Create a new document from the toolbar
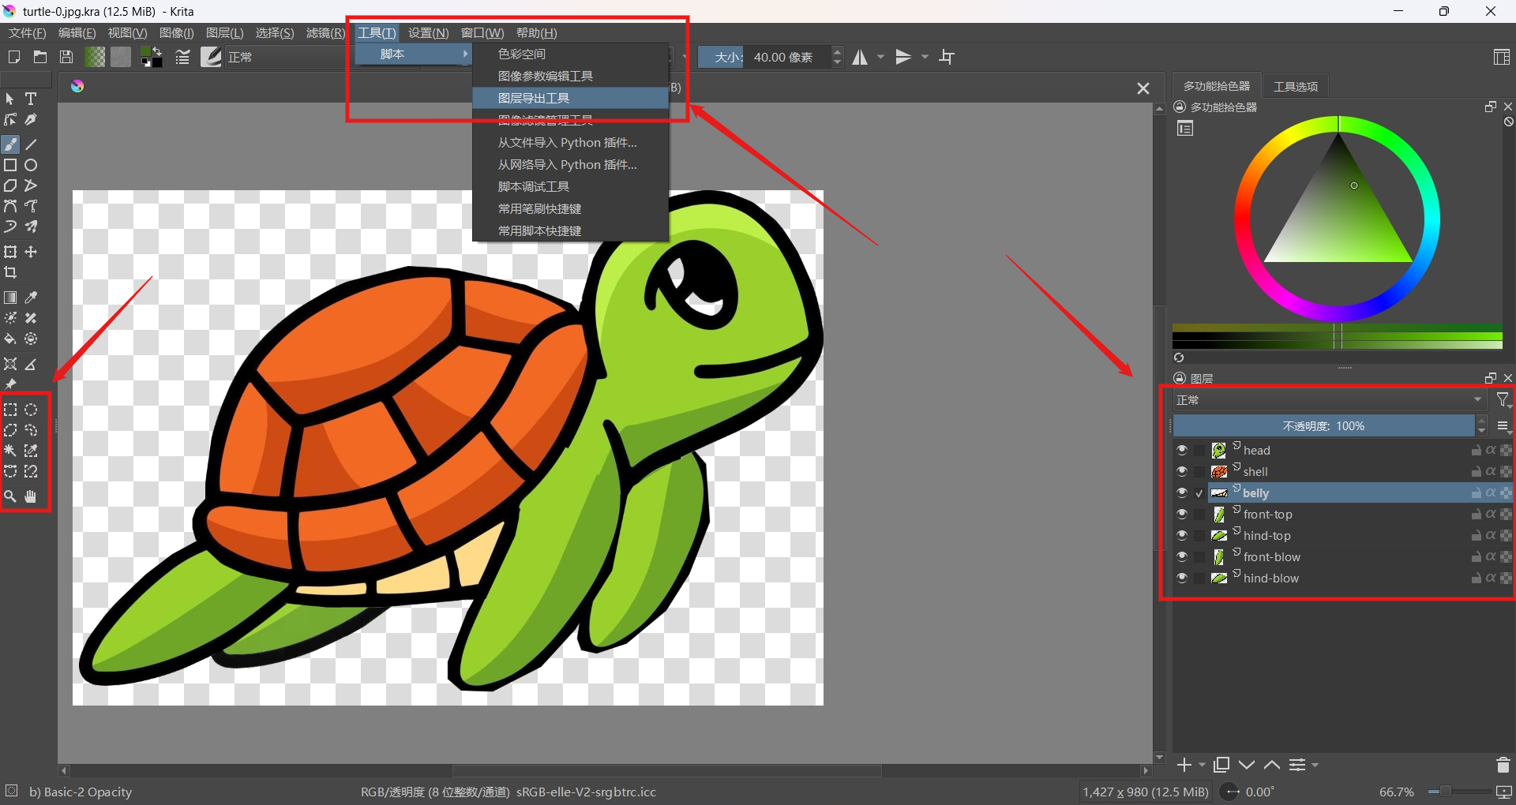Image resolution: width=1516 pixels, height=805 pixels. pyautogui.click(x=14, y=57)
